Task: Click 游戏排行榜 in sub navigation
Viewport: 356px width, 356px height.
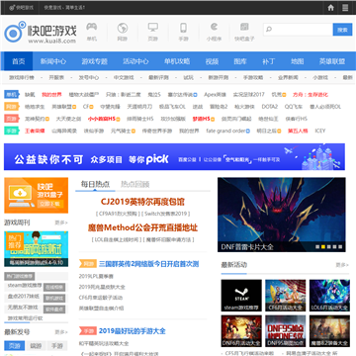Action: pyautogui.click(x=22, y=78)
